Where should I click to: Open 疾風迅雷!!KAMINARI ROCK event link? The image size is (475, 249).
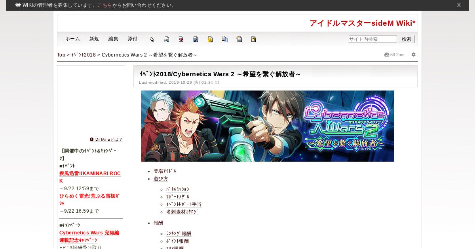click(90, 177)
